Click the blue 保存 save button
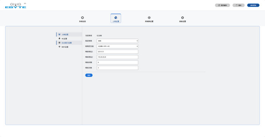This screenshot has width=265, height=137. click(89, 75)
